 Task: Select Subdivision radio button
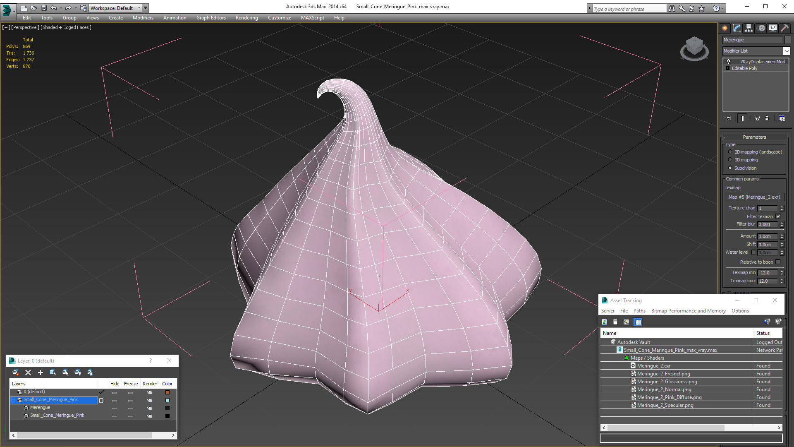tap(730, 168)
